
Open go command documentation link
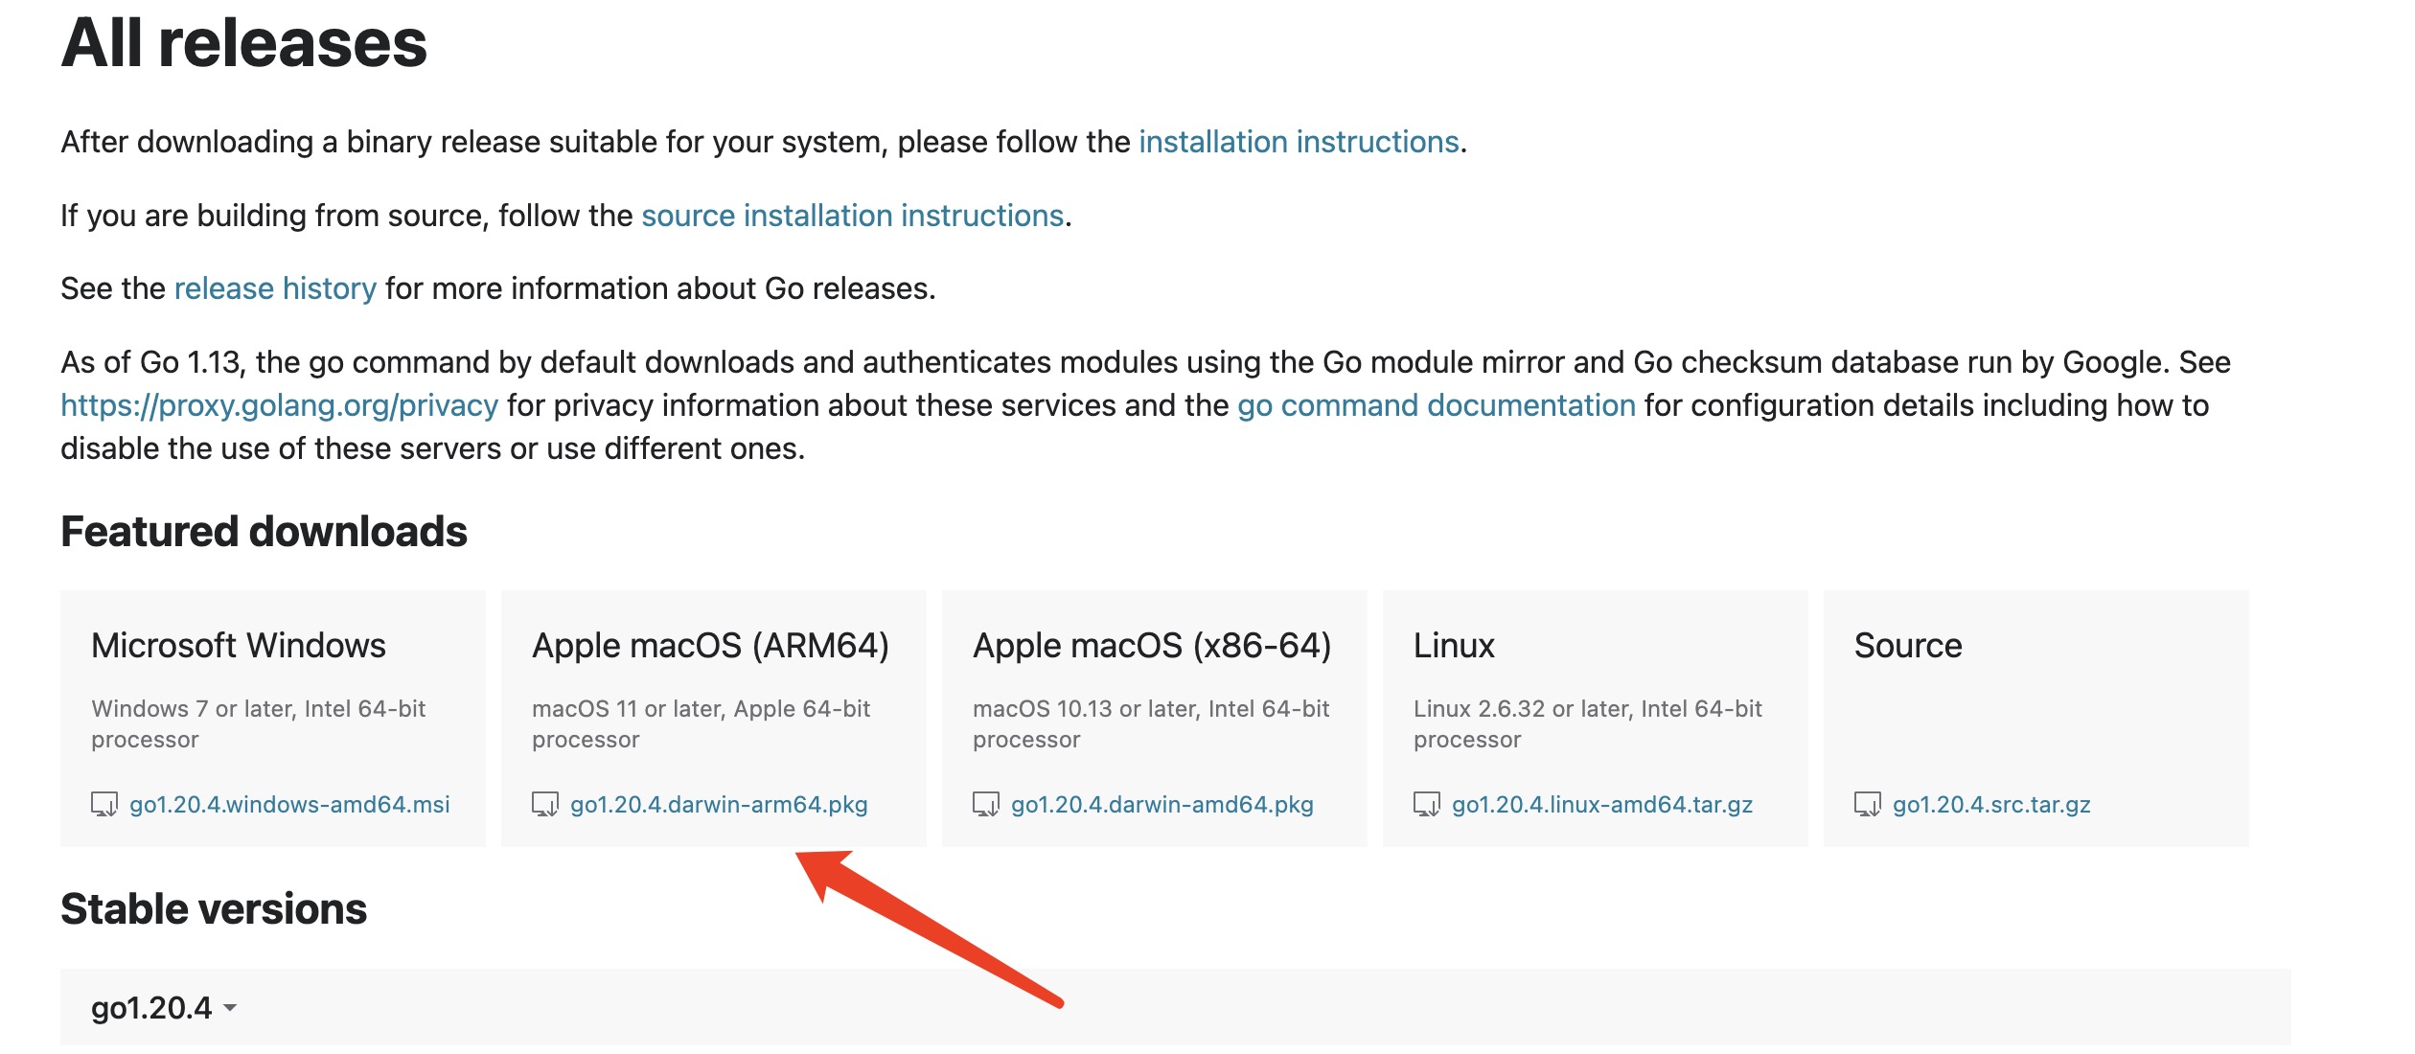pos(1436,405)
